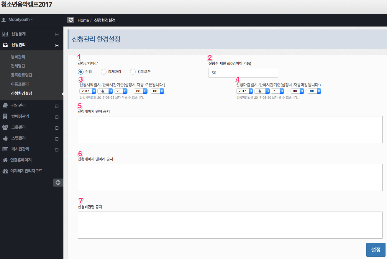Open 이름표관리 in the sidebar submenu
The height and width of the screenshot is (259, 387).
tap(20, 84)
